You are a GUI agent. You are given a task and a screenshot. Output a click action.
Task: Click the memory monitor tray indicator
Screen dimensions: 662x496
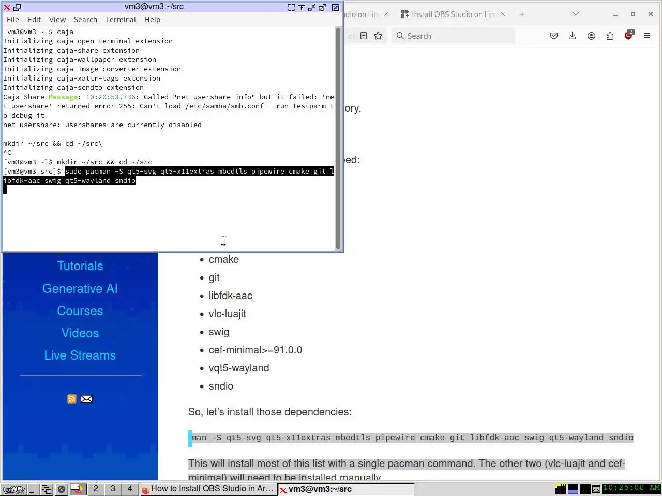click(x=573, y=489)
